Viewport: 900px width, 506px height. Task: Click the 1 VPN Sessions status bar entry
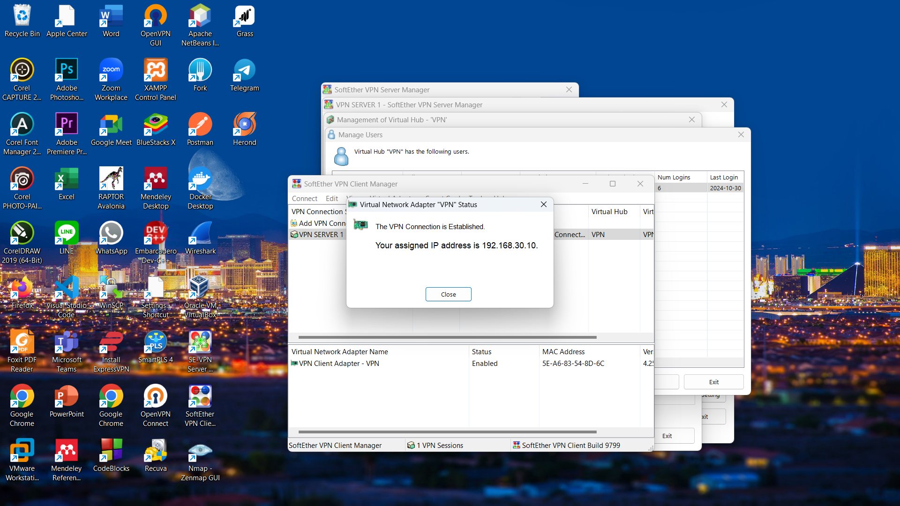click(457, 446)
